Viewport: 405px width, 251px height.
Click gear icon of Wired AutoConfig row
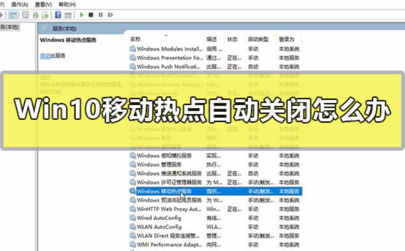pos(133,218)
